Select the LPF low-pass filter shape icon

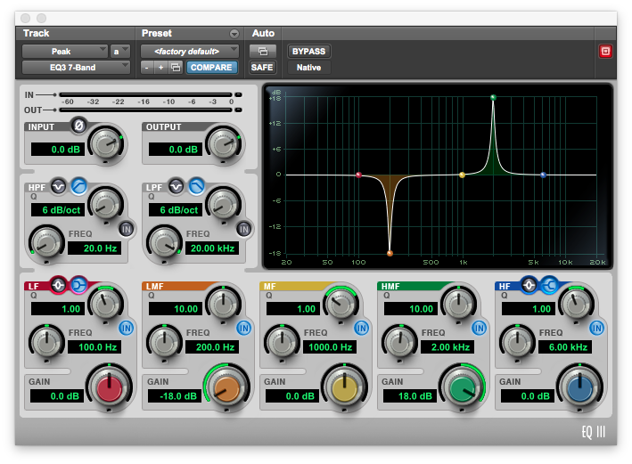click(x=196, y=185)
